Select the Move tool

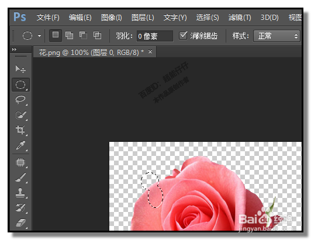click(20, 69)
